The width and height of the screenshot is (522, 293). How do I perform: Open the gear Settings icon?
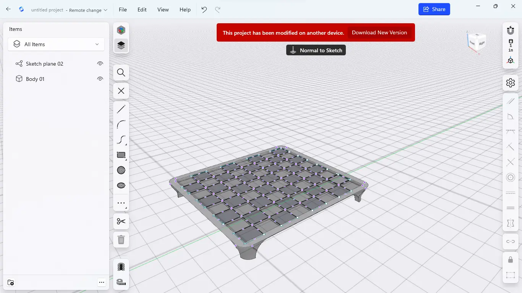coord(510,83)
